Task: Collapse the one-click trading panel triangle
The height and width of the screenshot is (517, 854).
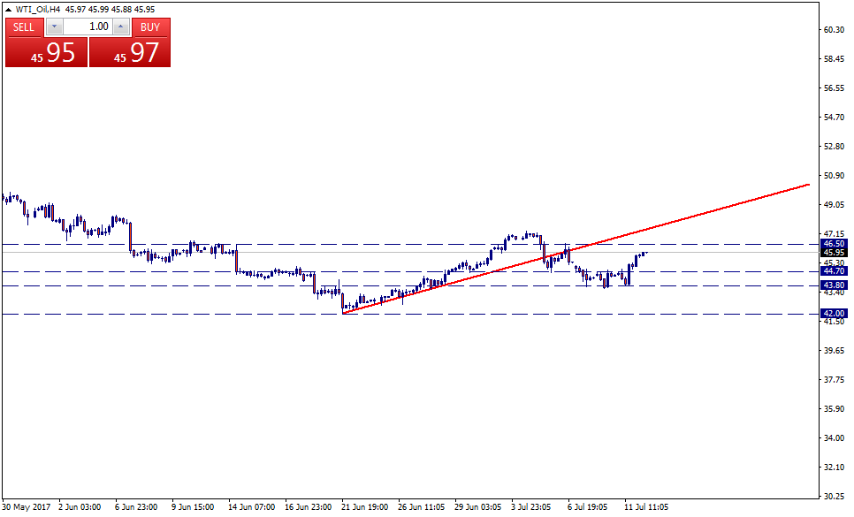Action: (x=9, y=9)
